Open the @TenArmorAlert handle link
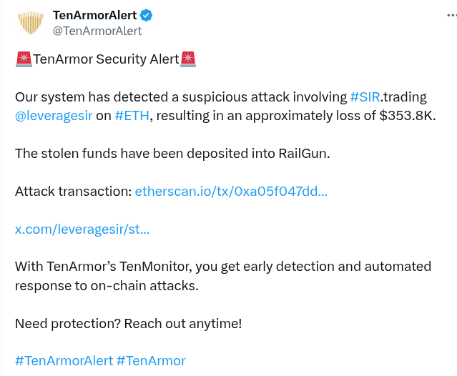Image resolution: width=457 pixels, height=376 pixels. click(x=97, y=31)
